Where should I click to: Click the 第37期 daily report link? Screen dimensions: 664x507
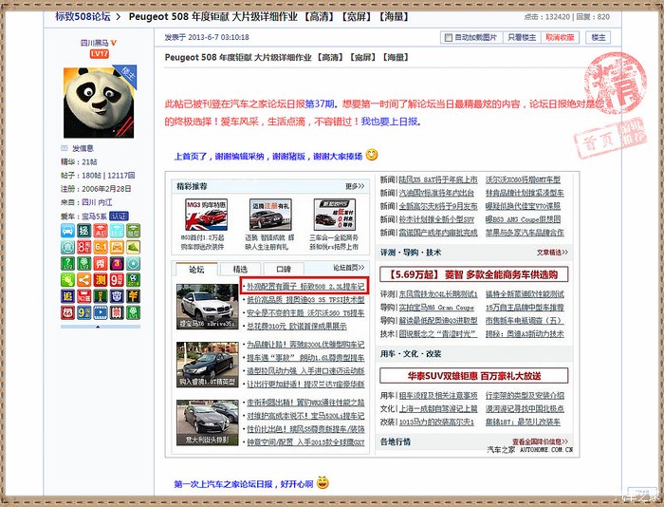pos(324,103)
